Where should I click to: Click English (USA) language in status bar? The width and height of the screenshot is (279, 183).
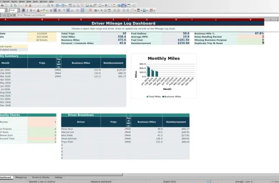[170, 182]
